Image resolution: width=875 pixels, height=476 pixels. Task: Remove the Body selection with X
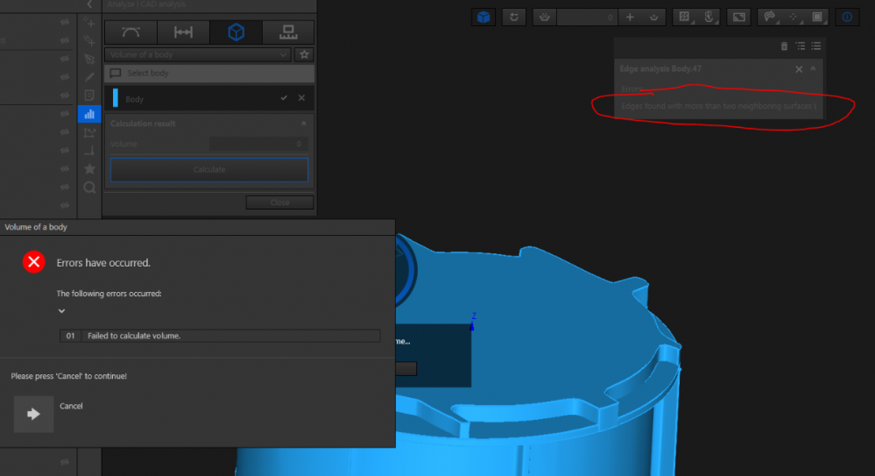pyautogui.click(x=301, y=98)
